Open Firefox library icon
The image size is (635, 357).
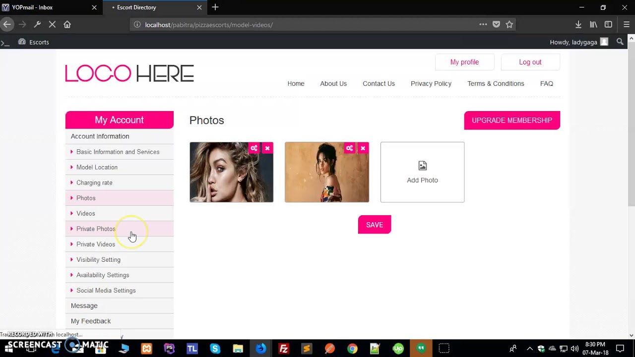[x=593, y=24]
